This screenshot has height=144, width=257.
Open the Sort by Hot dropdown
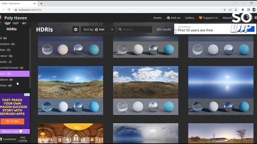click(x=98, y=30)
